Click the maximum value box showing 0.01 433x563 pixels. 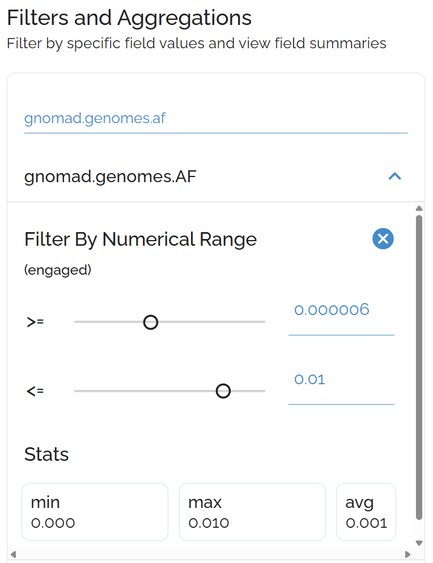341,380
